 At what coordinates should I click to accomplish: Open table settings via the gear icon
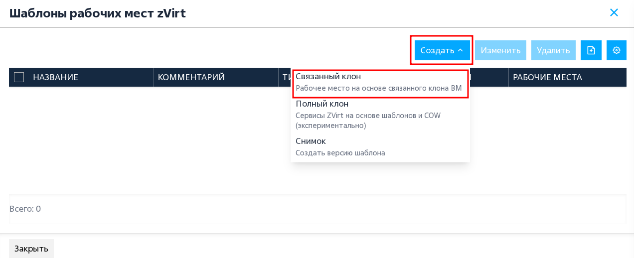617,50
